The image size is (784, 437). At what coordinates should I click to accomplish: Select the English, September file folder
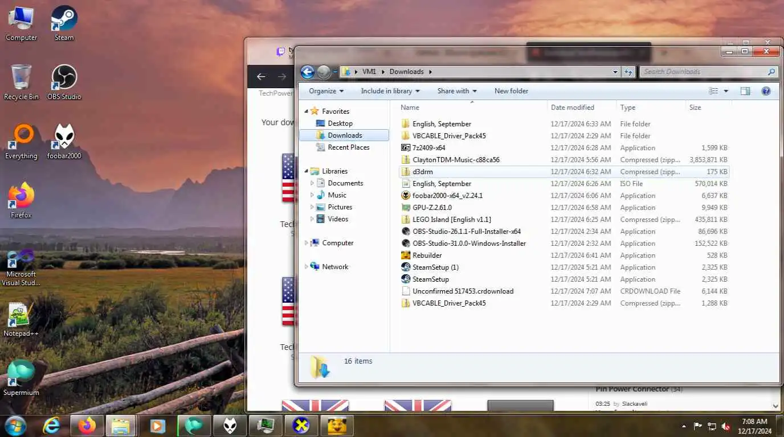coord(442,124)
